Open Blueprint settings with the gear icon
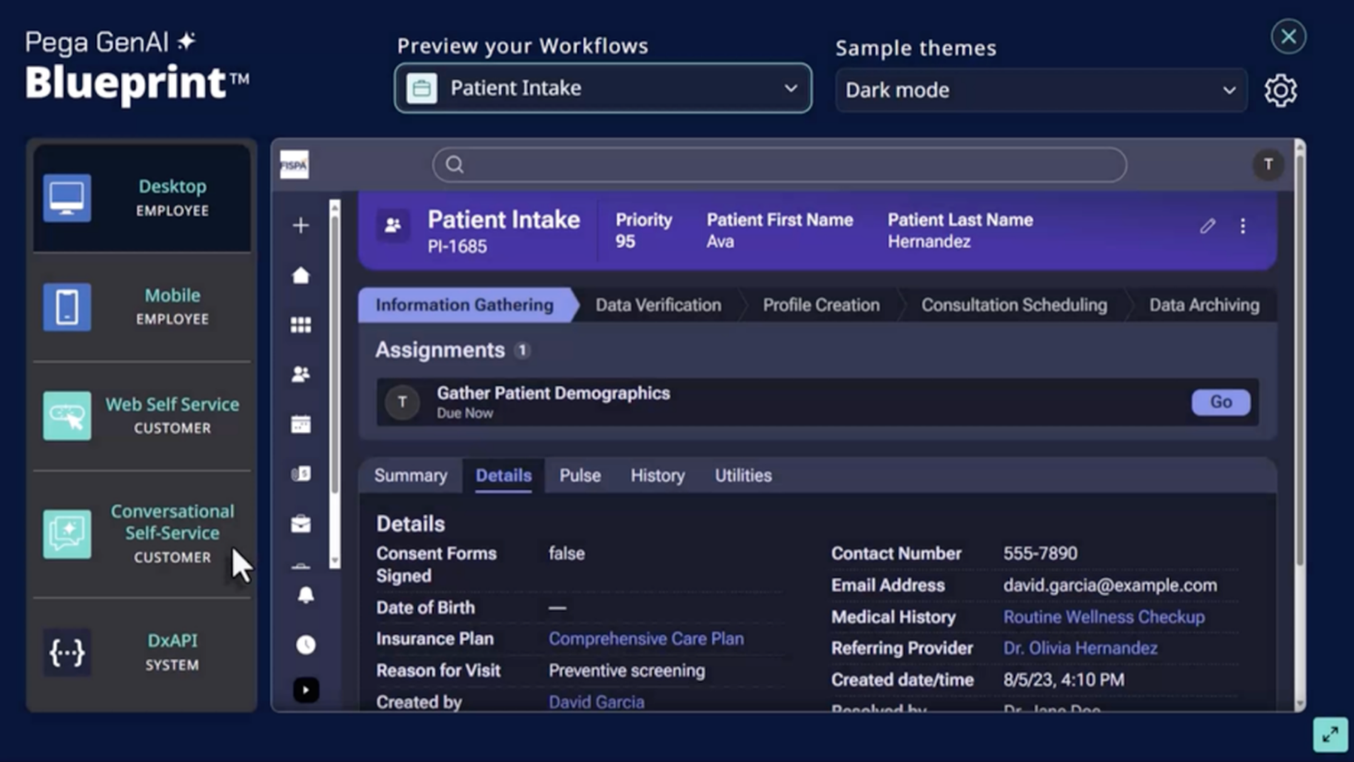Image resolution: width=1354 pixels, height=762 pixels. tap(1281, 90)
